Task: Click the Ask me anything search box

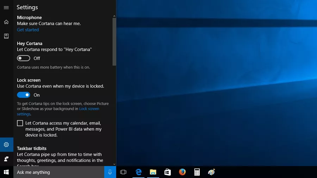Action: (59, 172)
